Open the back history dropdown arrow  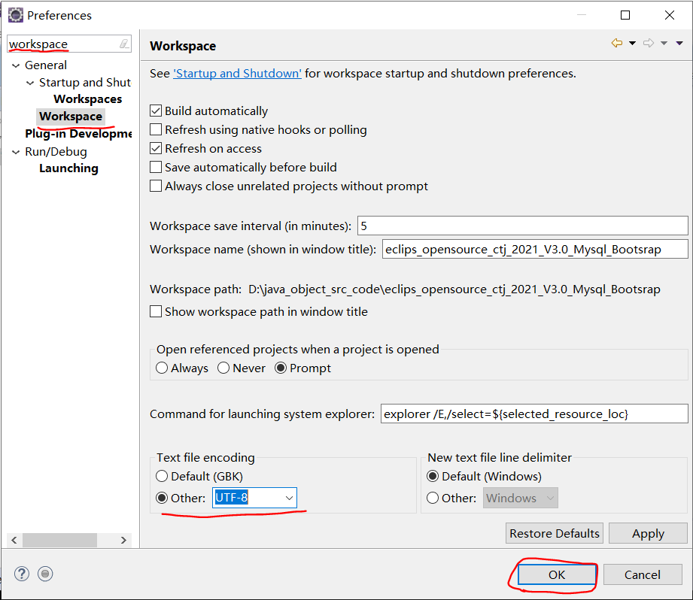[633, 43]
